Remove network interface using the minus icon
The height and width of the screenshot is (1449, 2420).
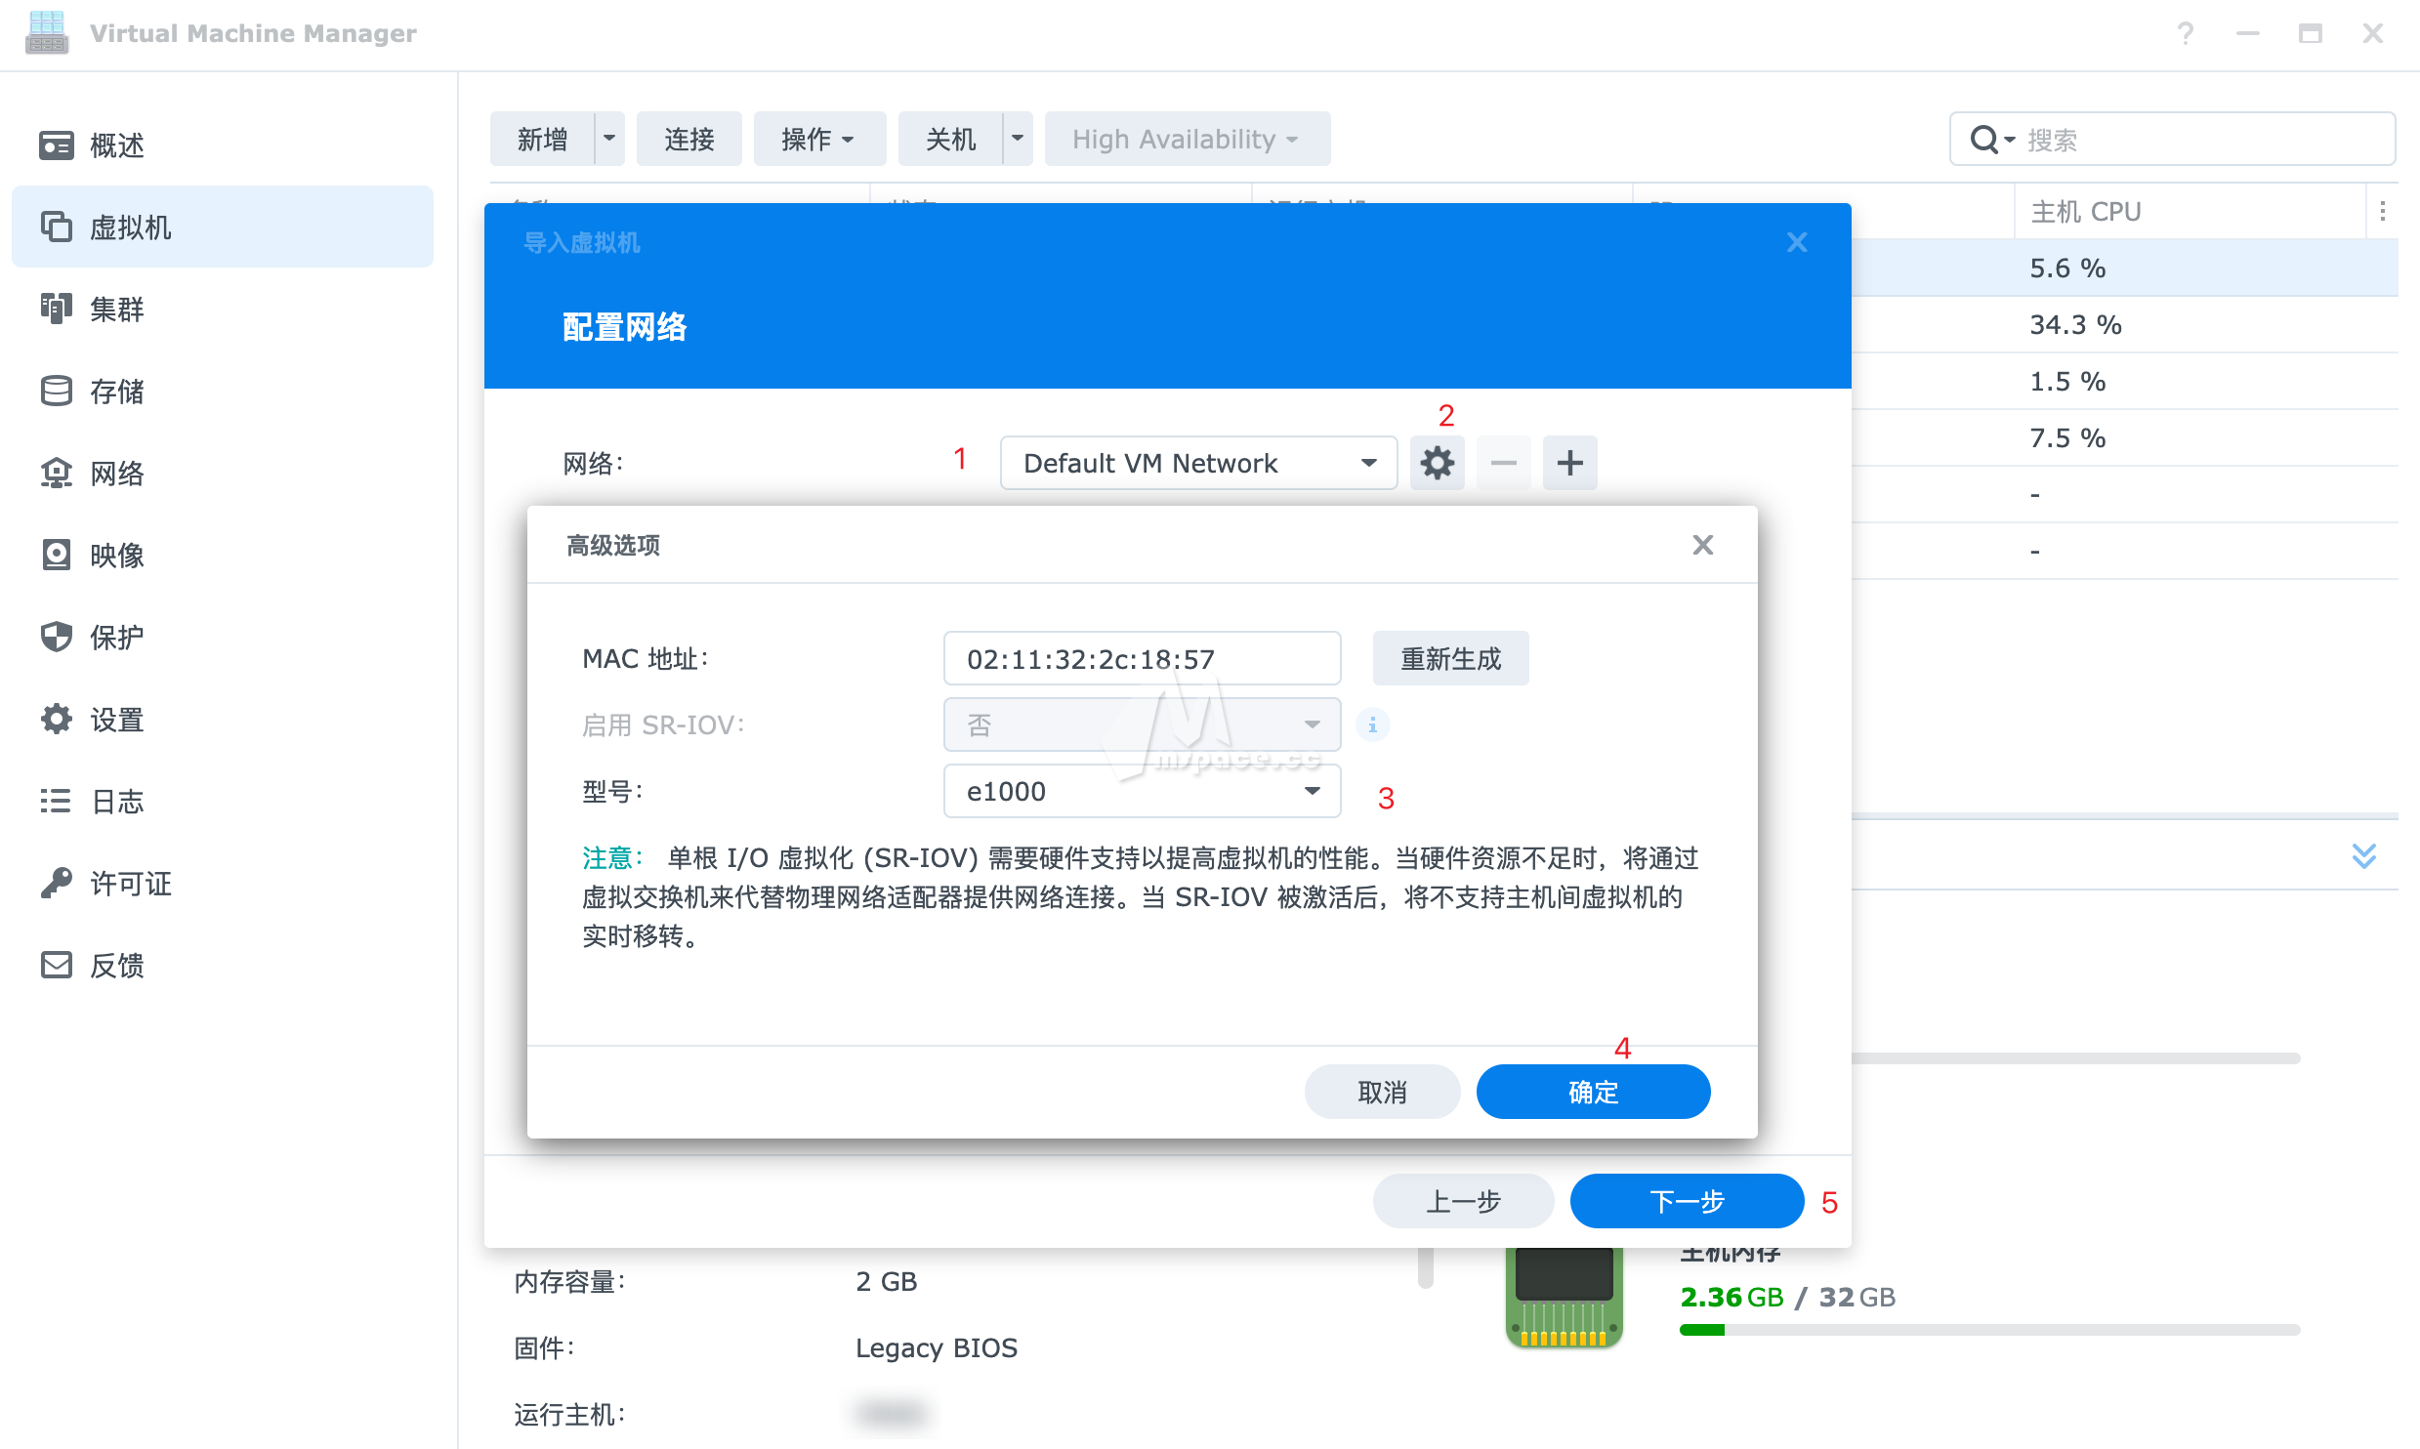point(1502,463)
